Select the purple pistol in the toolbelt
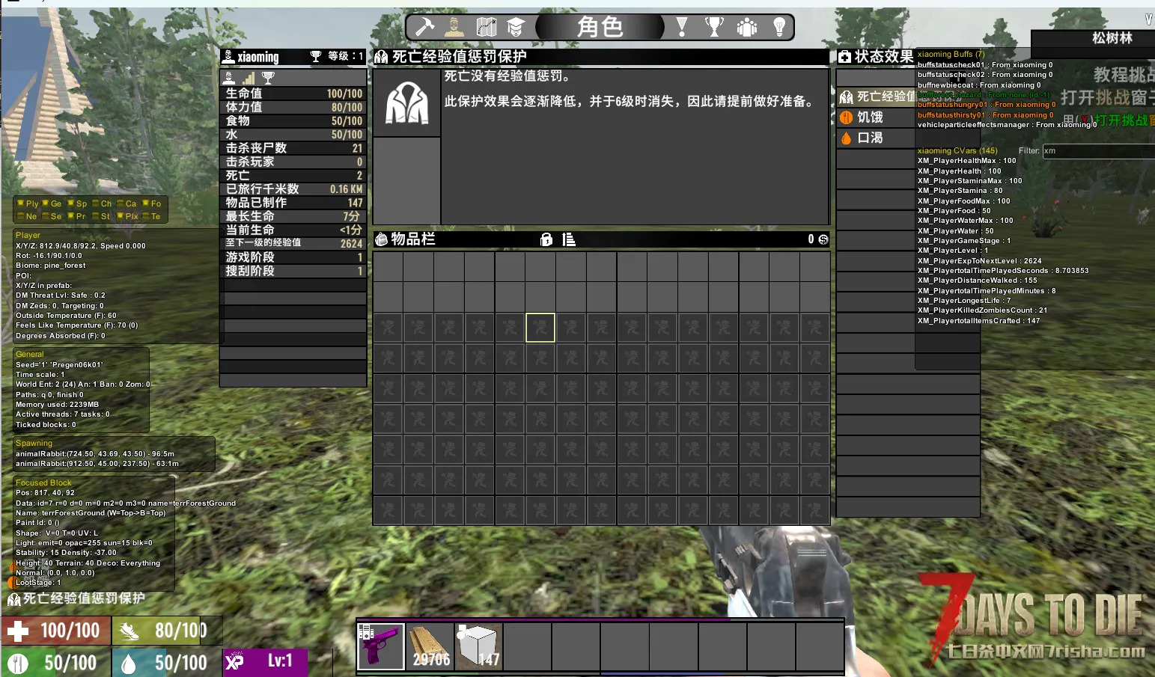This screenshot has width=1155, height=677. 382,646
